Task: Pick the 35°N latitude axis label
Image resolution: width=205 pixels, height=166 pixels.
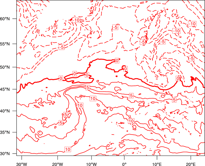Action: click(5, 132)
